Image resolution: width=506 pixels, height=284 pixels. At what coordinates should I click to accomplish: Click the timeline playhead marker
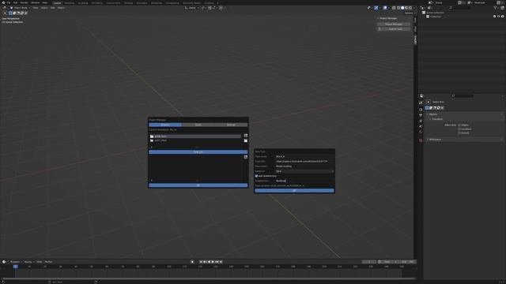click(15, 267)
